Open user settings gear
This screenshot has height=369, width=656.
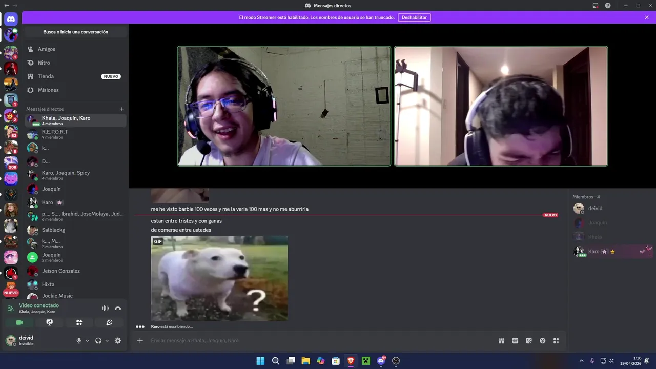[x=118, y=341]
